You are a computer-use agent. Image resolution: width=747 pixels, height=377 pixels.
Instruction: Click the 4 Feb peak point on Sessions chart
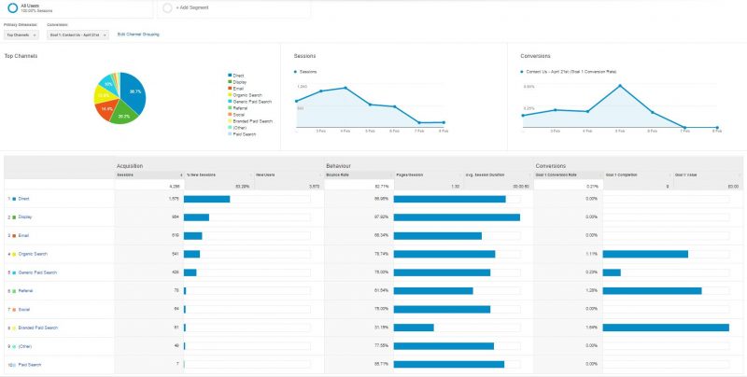345,88
